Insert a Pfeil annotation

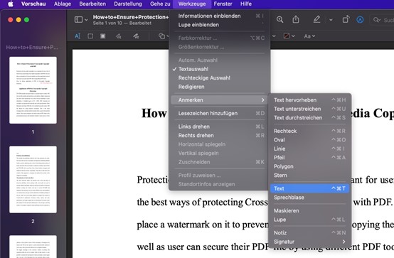[x=309, y=158]
